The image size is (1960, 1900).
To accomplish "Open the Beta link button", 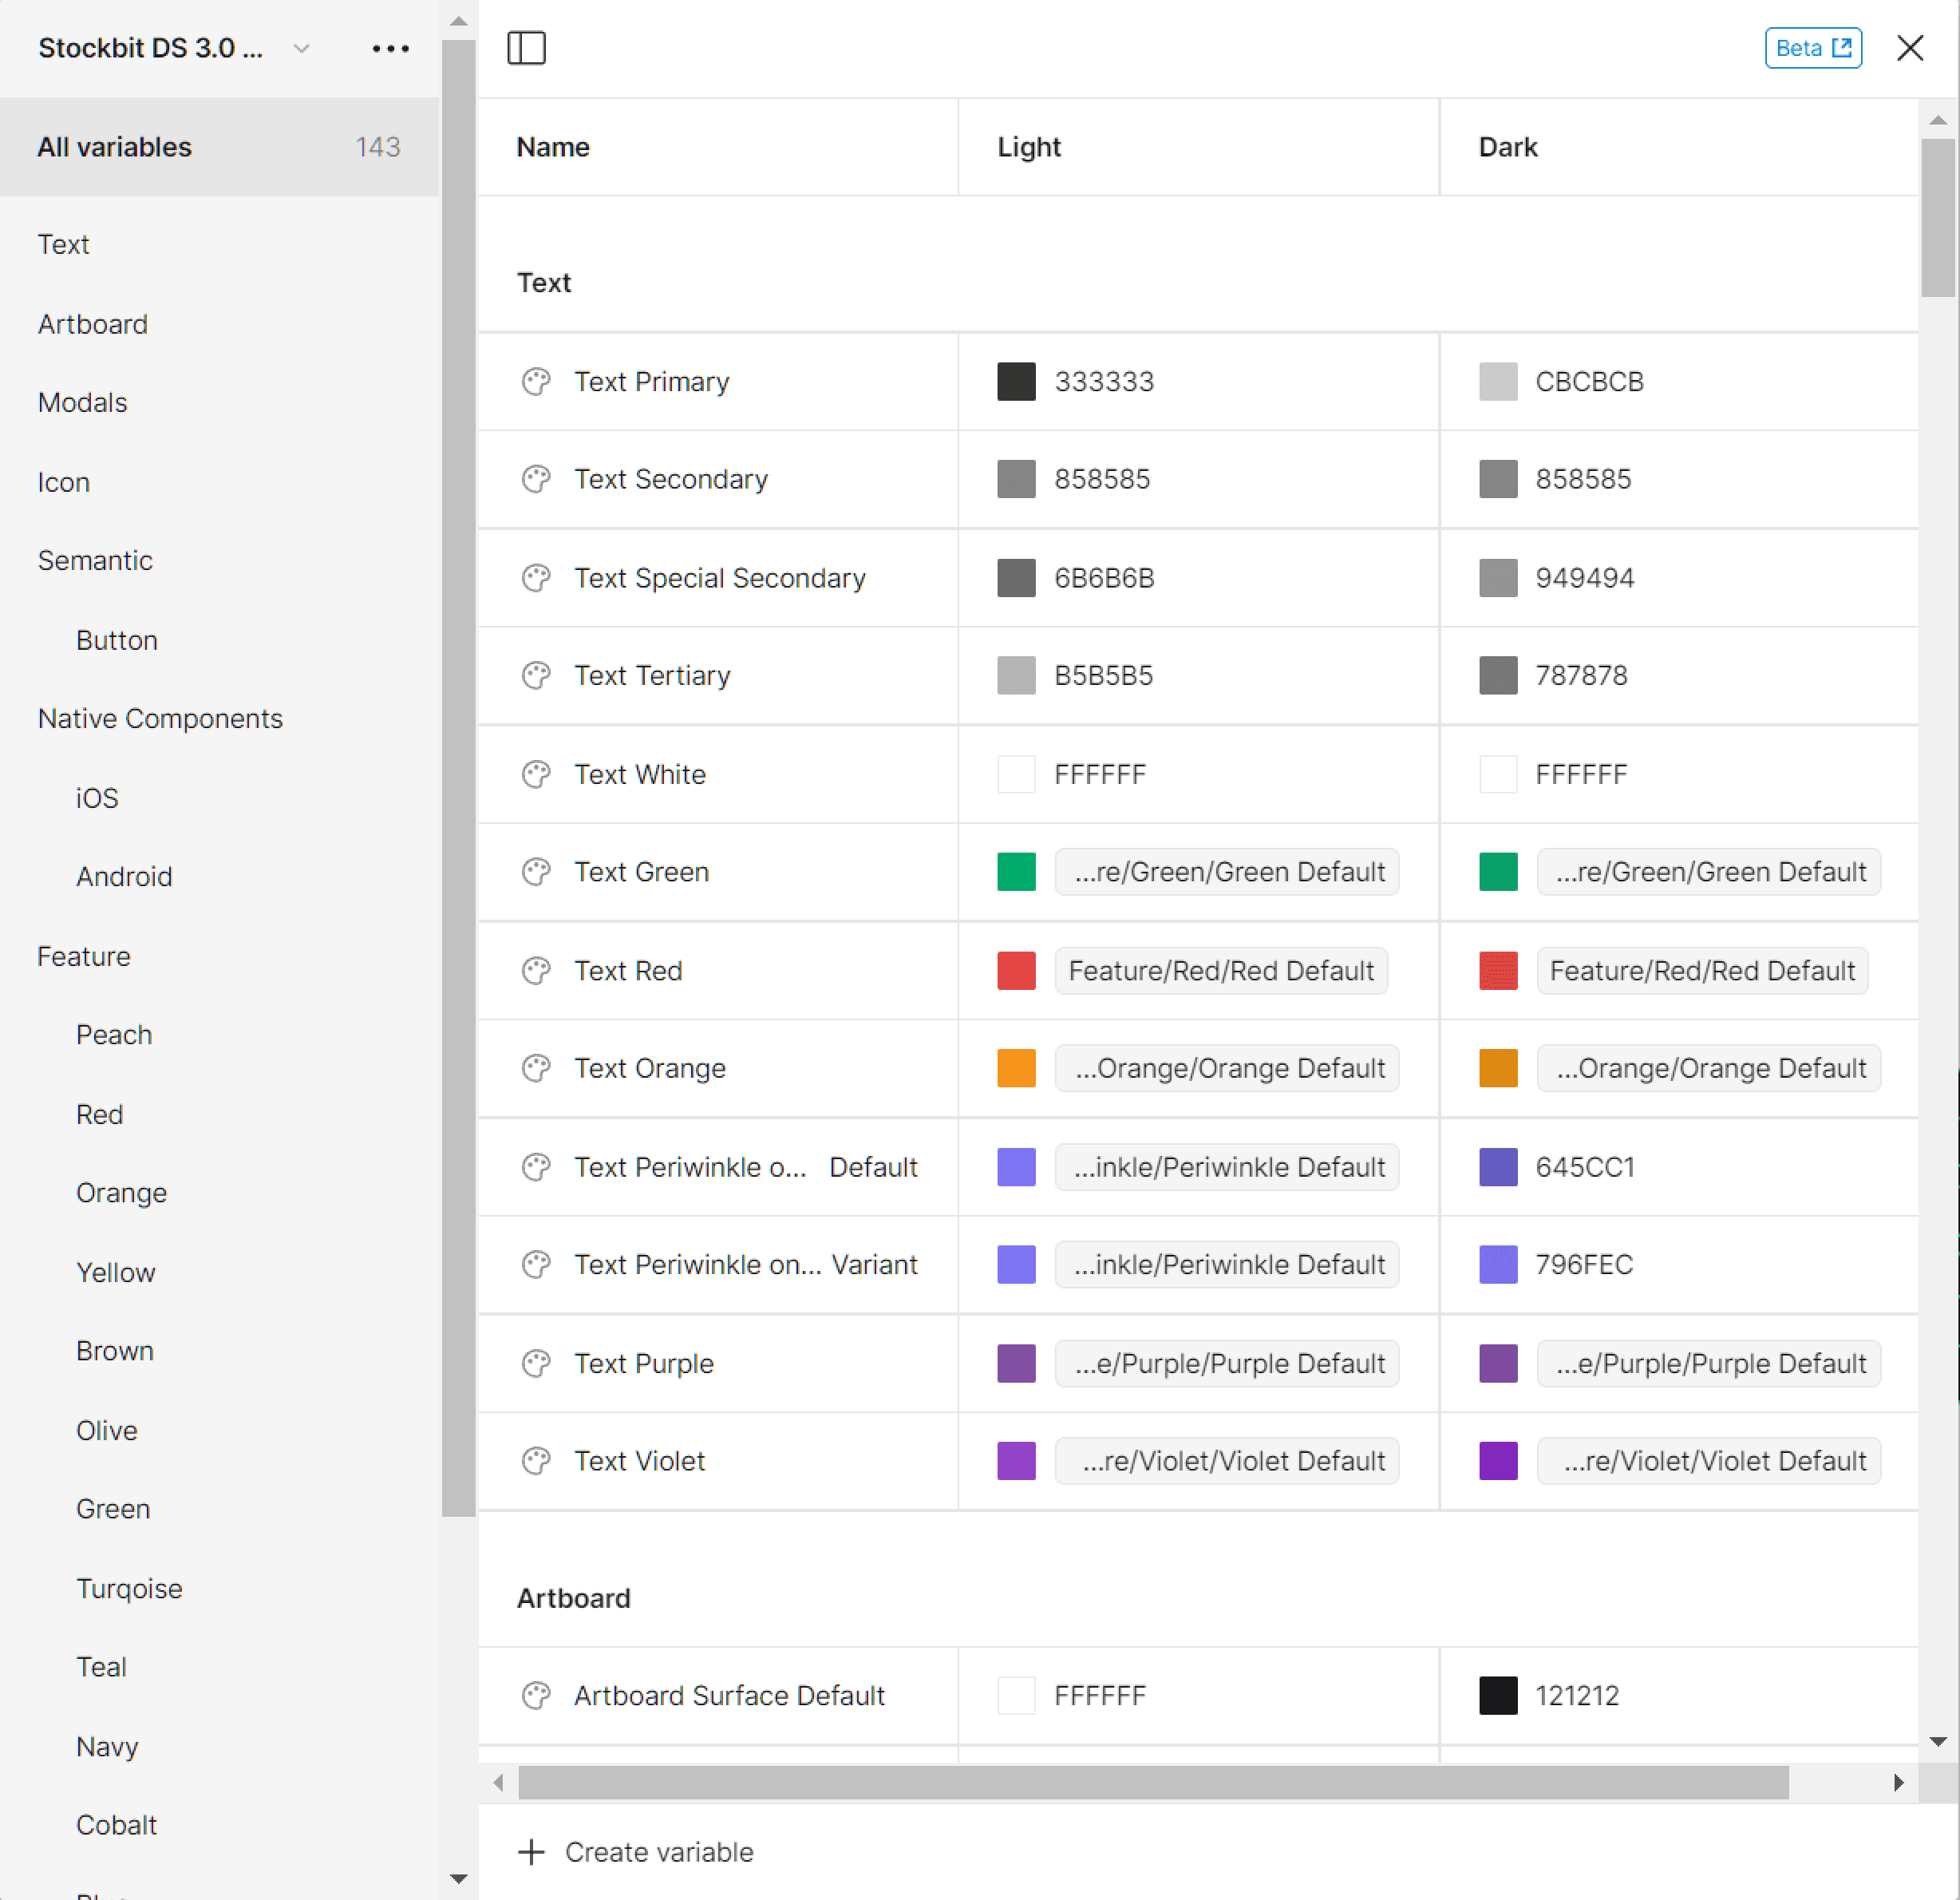I will pos(1813,48).
